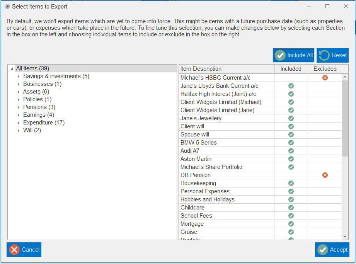Click the Item Description column header
This screenshot has height=264, width=356.
coord(226,69)
